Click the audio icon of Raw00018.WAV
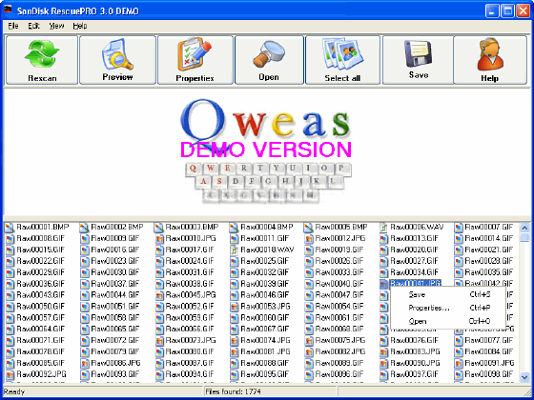This screenshot has width=534, height=400. click(234, 250)
